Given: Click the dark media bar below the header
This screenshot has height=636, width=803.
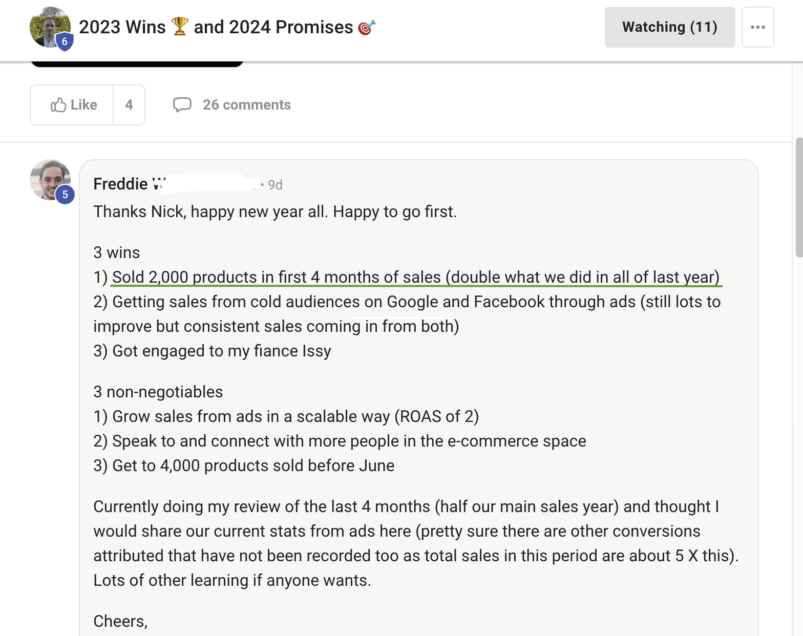Looking at the screenshot, I should [x=137, y=64].
